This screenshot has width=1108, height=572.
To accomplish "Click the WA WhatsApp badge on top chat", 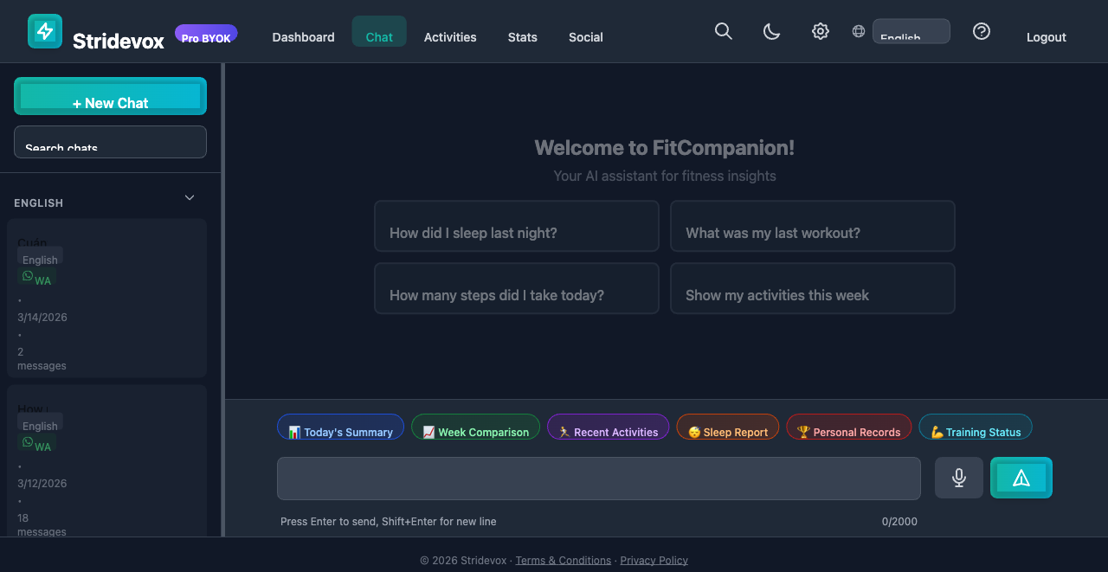I will [35, 279].
